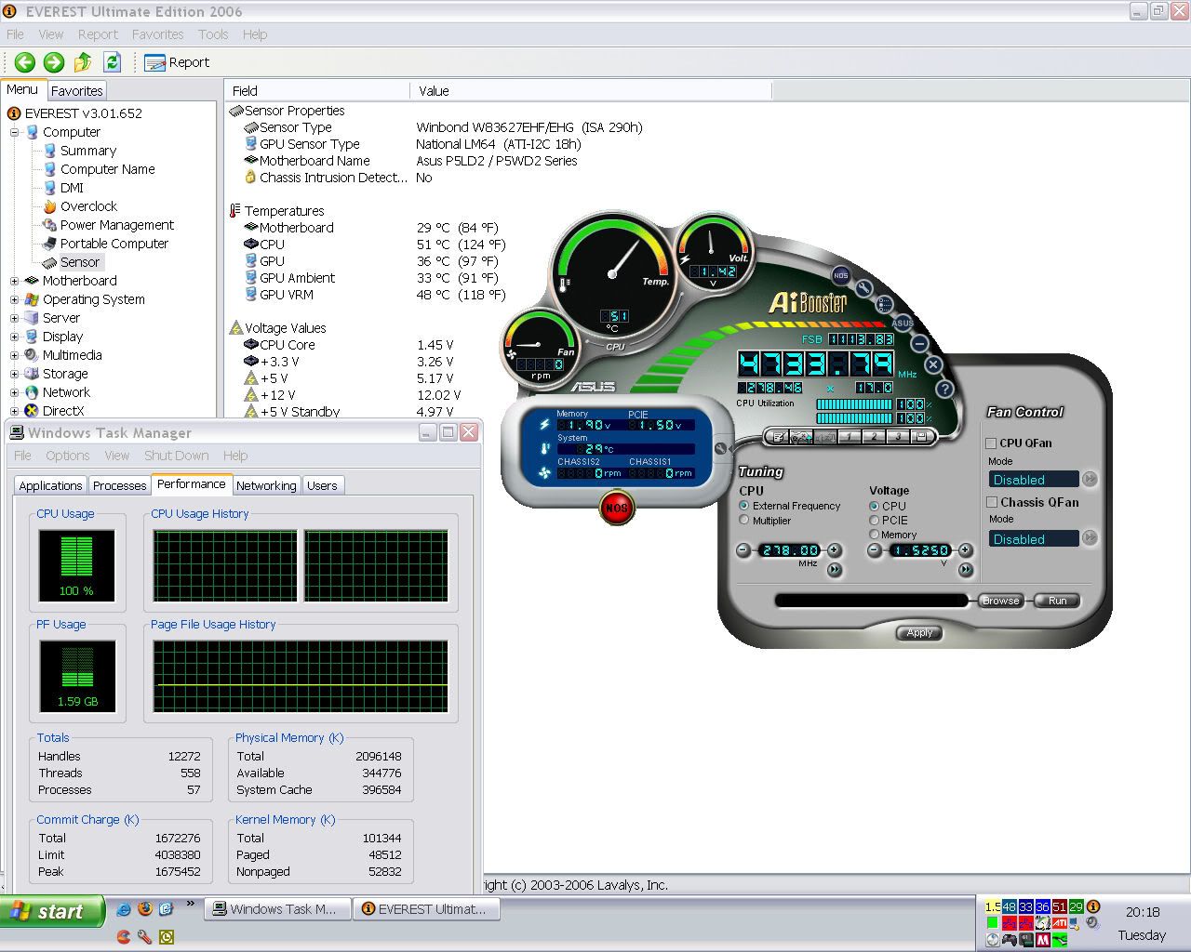
Task: Select Overclock in the EVEREST tree
Action: [88, 206]
